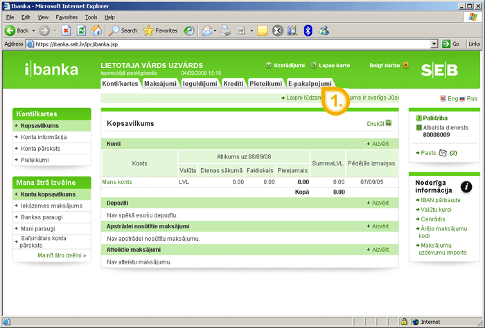The image size is (485, 328).
Task: Open the Lapas karte link
Action: point(330,65)
